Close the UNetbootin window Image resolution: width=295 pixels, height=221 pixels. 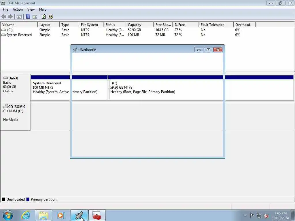(218, 49)
